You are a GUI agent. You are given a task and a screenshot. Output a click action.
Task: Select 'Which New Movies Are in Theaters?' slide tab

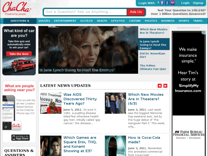[x=154, y=32]
